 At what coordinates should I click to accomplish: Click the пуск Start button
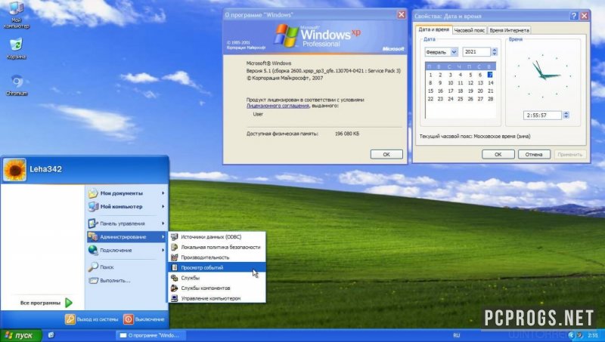point(21,335)
